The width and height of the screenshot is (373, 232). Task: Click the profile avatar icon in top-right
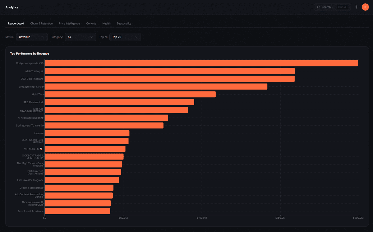click(x=365, y=7)
